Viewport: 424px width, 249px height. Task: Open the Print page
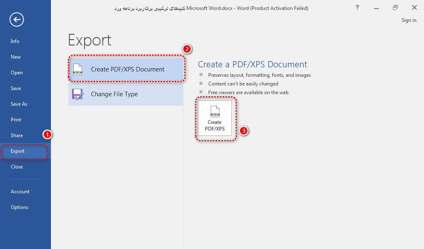click(16, 120)
